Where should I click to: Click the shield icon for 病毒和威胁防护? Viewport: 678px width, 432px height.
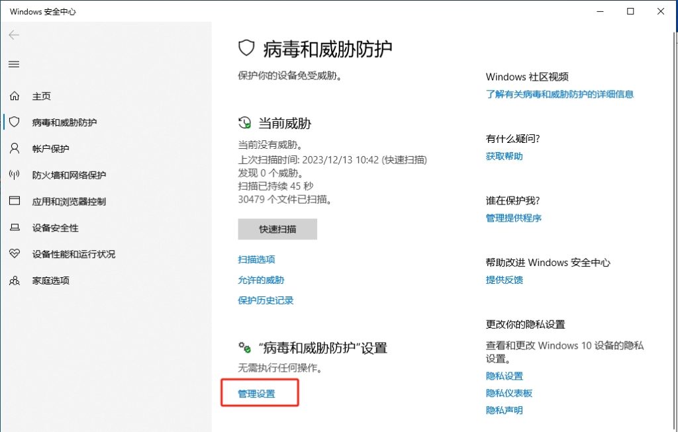[x=15, y=122]
